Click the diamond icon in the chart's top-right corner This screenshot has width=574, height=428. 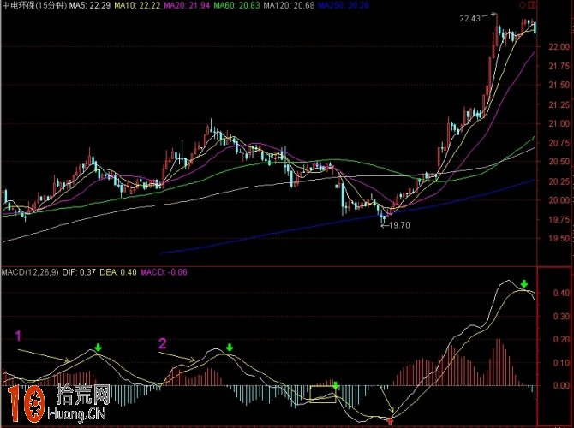(x=523, y=5)
